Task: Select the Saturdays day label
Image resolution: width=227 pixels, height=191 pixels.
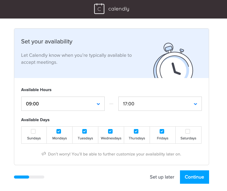Action: tap(188, 138)
